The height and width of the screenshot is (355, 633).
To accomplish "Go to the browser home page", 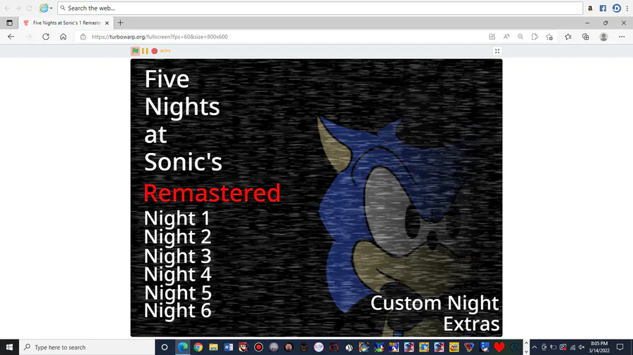I will coord(63,36).
